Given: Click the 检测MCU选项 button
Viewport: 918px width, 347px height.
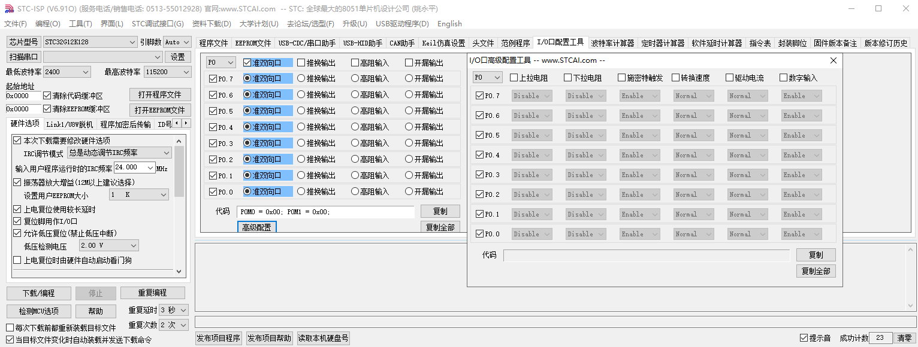Looking at the screenshot, I should [x=39, y=311].
